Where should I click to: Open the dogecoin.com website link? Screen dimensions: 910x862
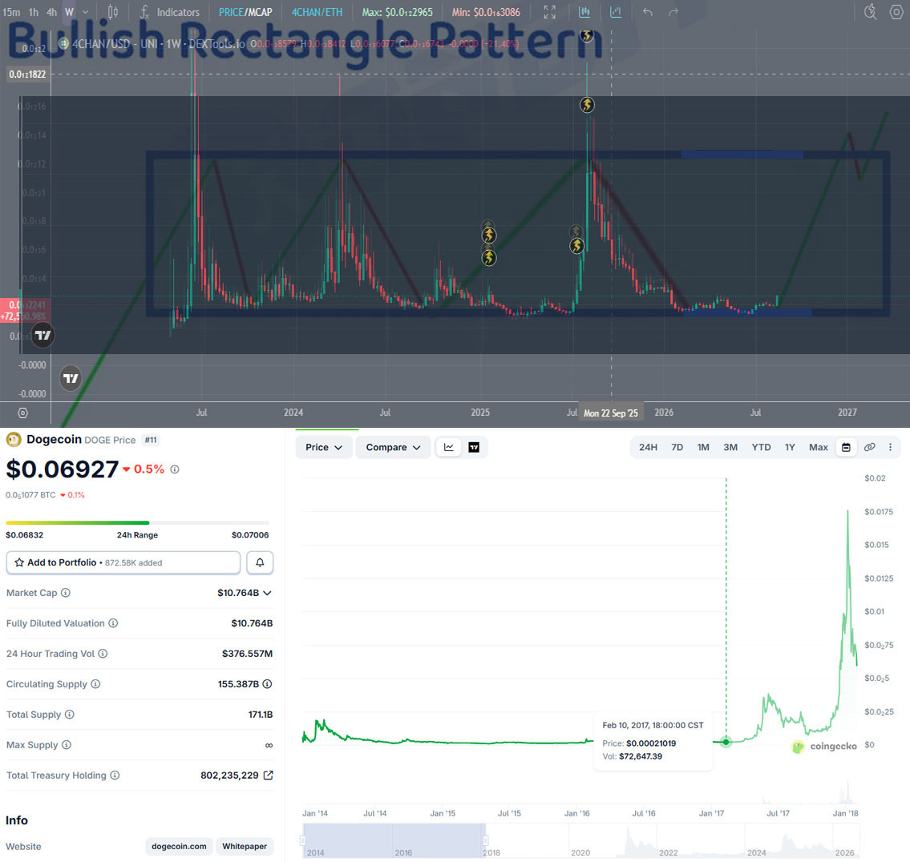[x=179, y=846]
